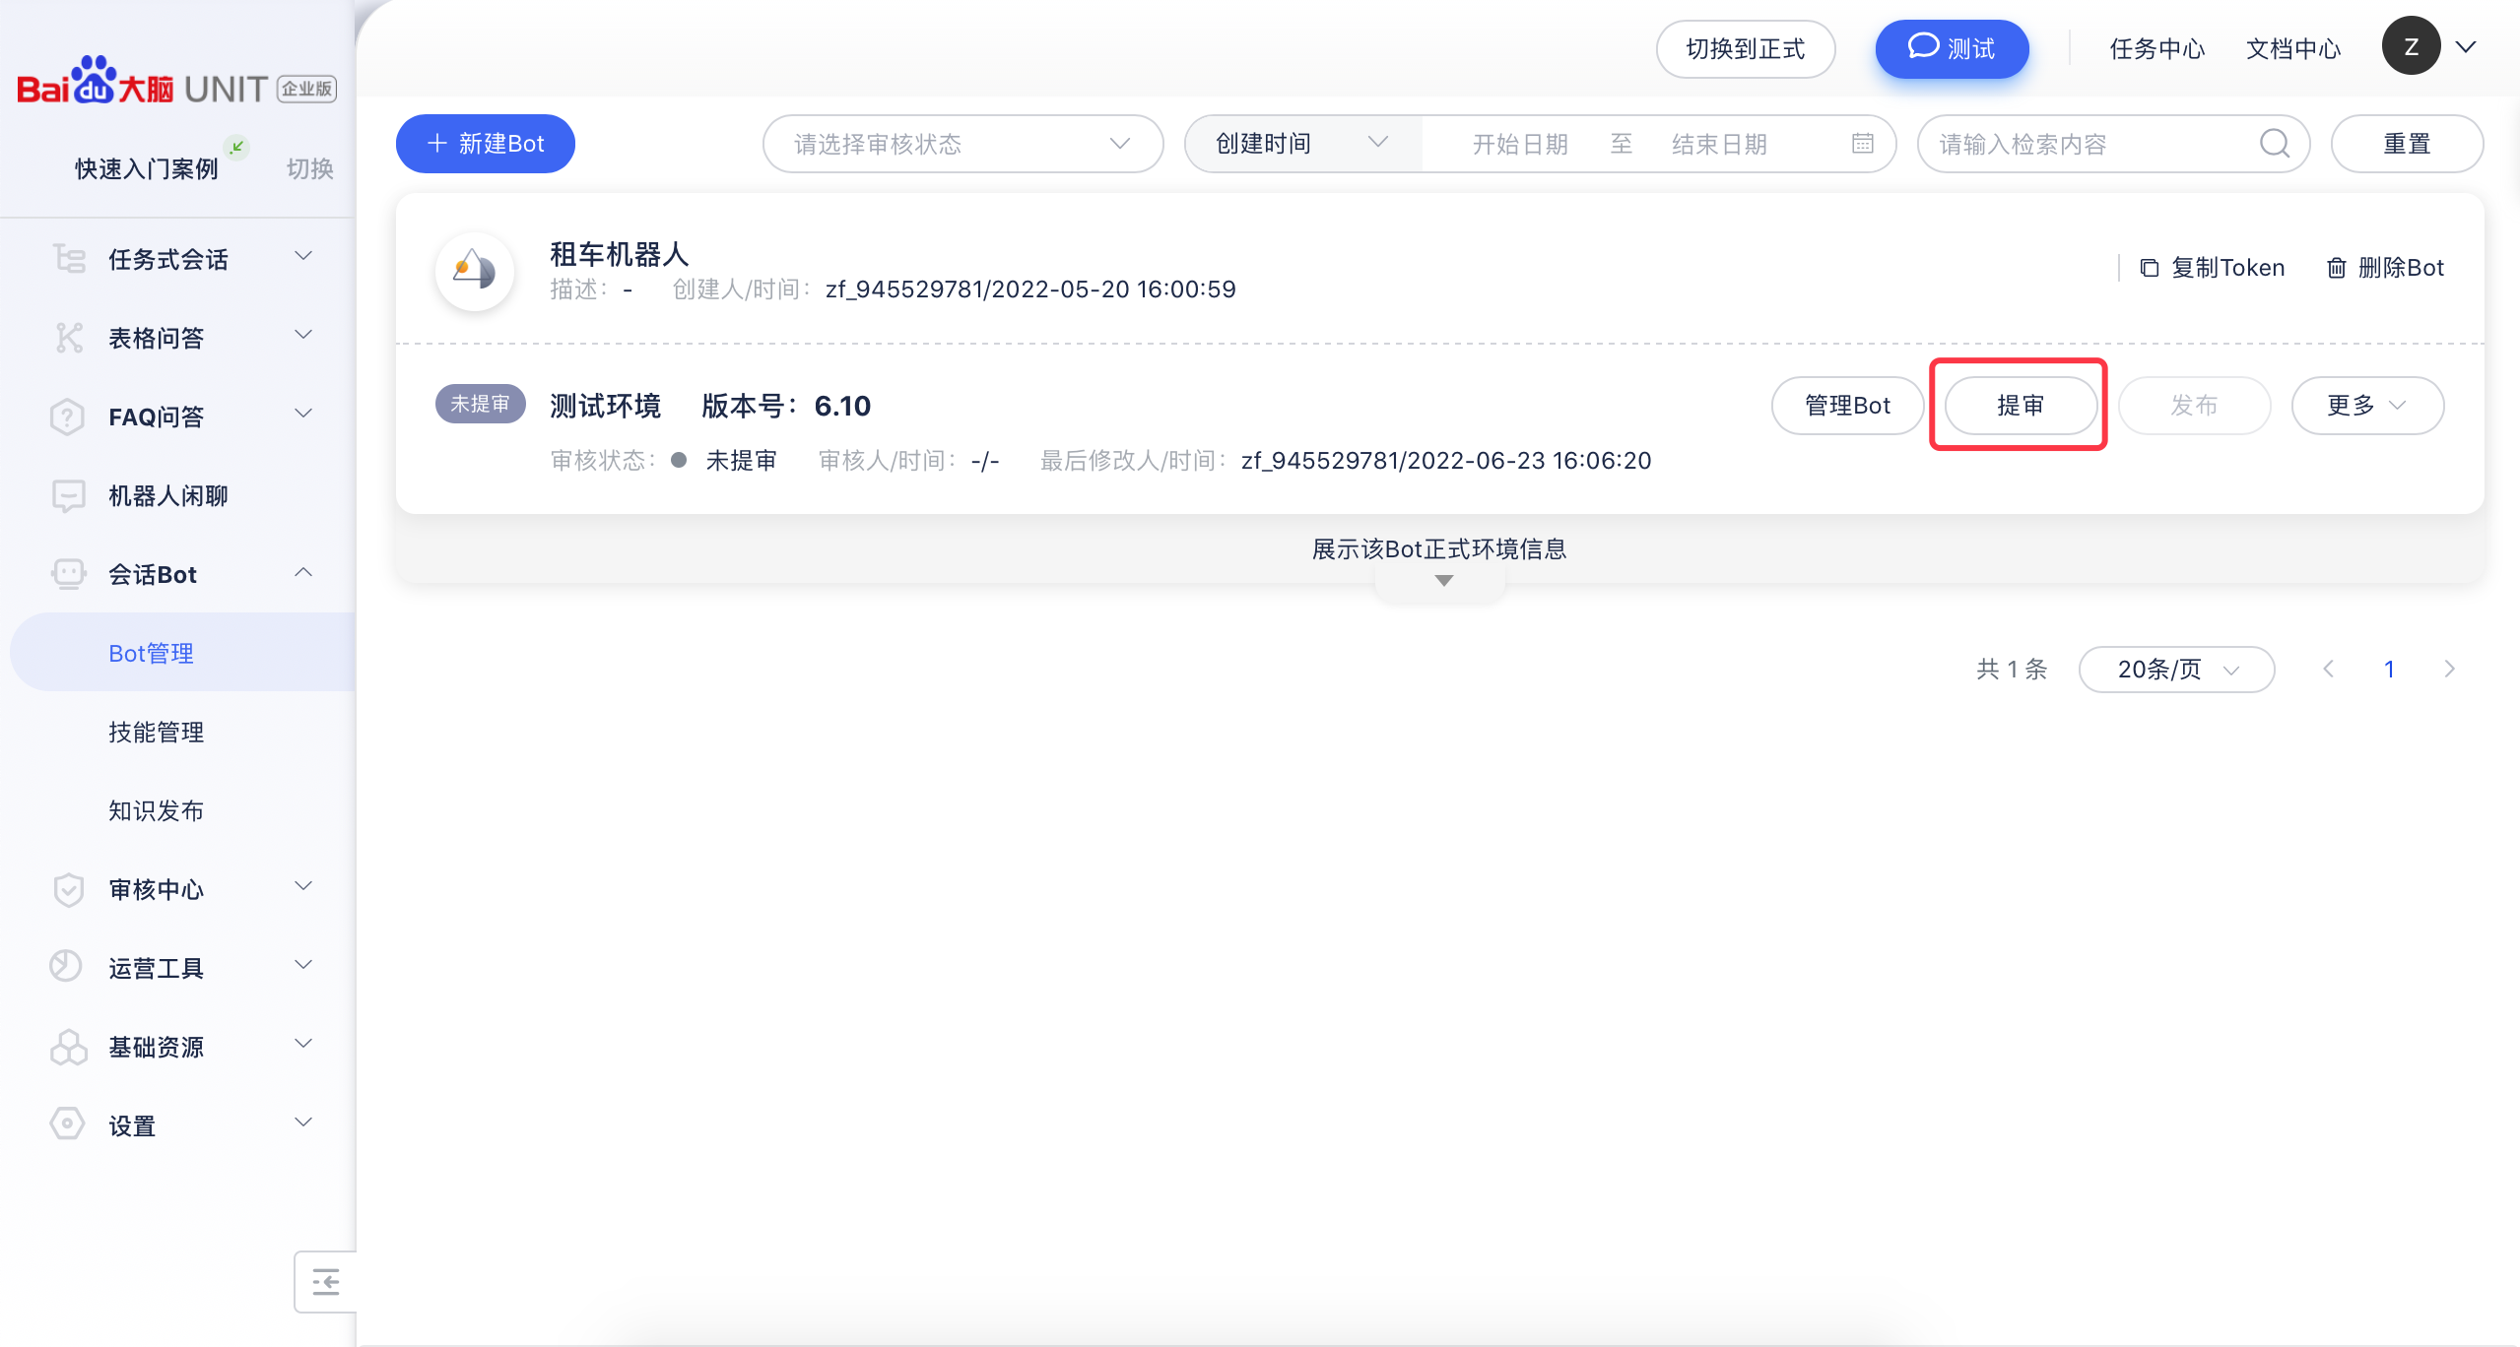Open the account menu chevron
This screenshot has height=1347, width=2520.
tap(2466, 47)
